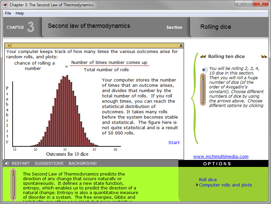Click the CHAPTER 3 label
This screenshot has height=204, width=271.
(x=20, y=27)
